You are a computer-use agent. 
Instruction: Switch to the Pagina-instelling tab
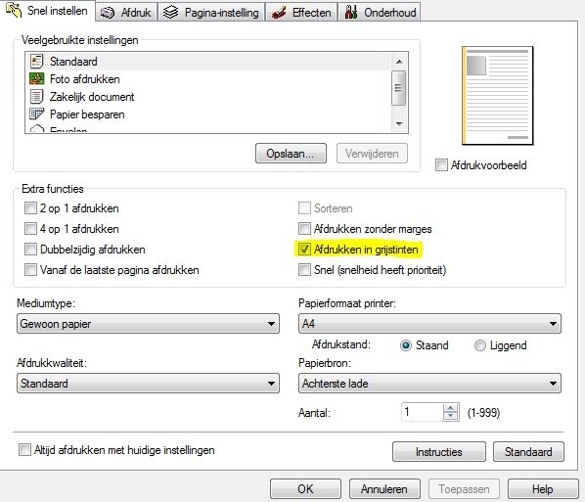point(211,13)
